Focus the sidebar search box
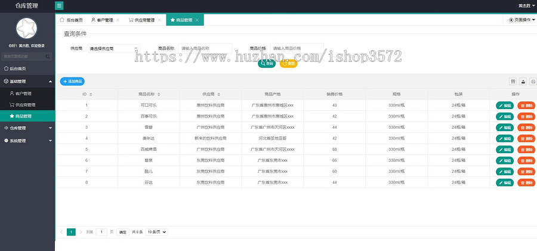The width and height of the screenshot is (537, 251). (27, 57)
